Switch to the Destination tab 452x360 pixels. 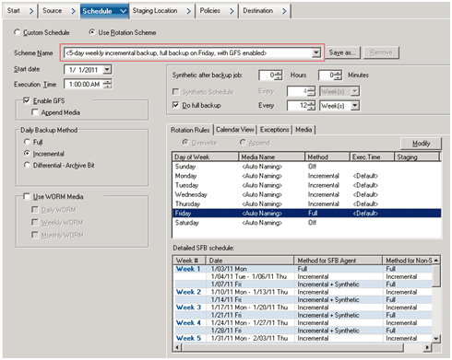click(265, 11)
